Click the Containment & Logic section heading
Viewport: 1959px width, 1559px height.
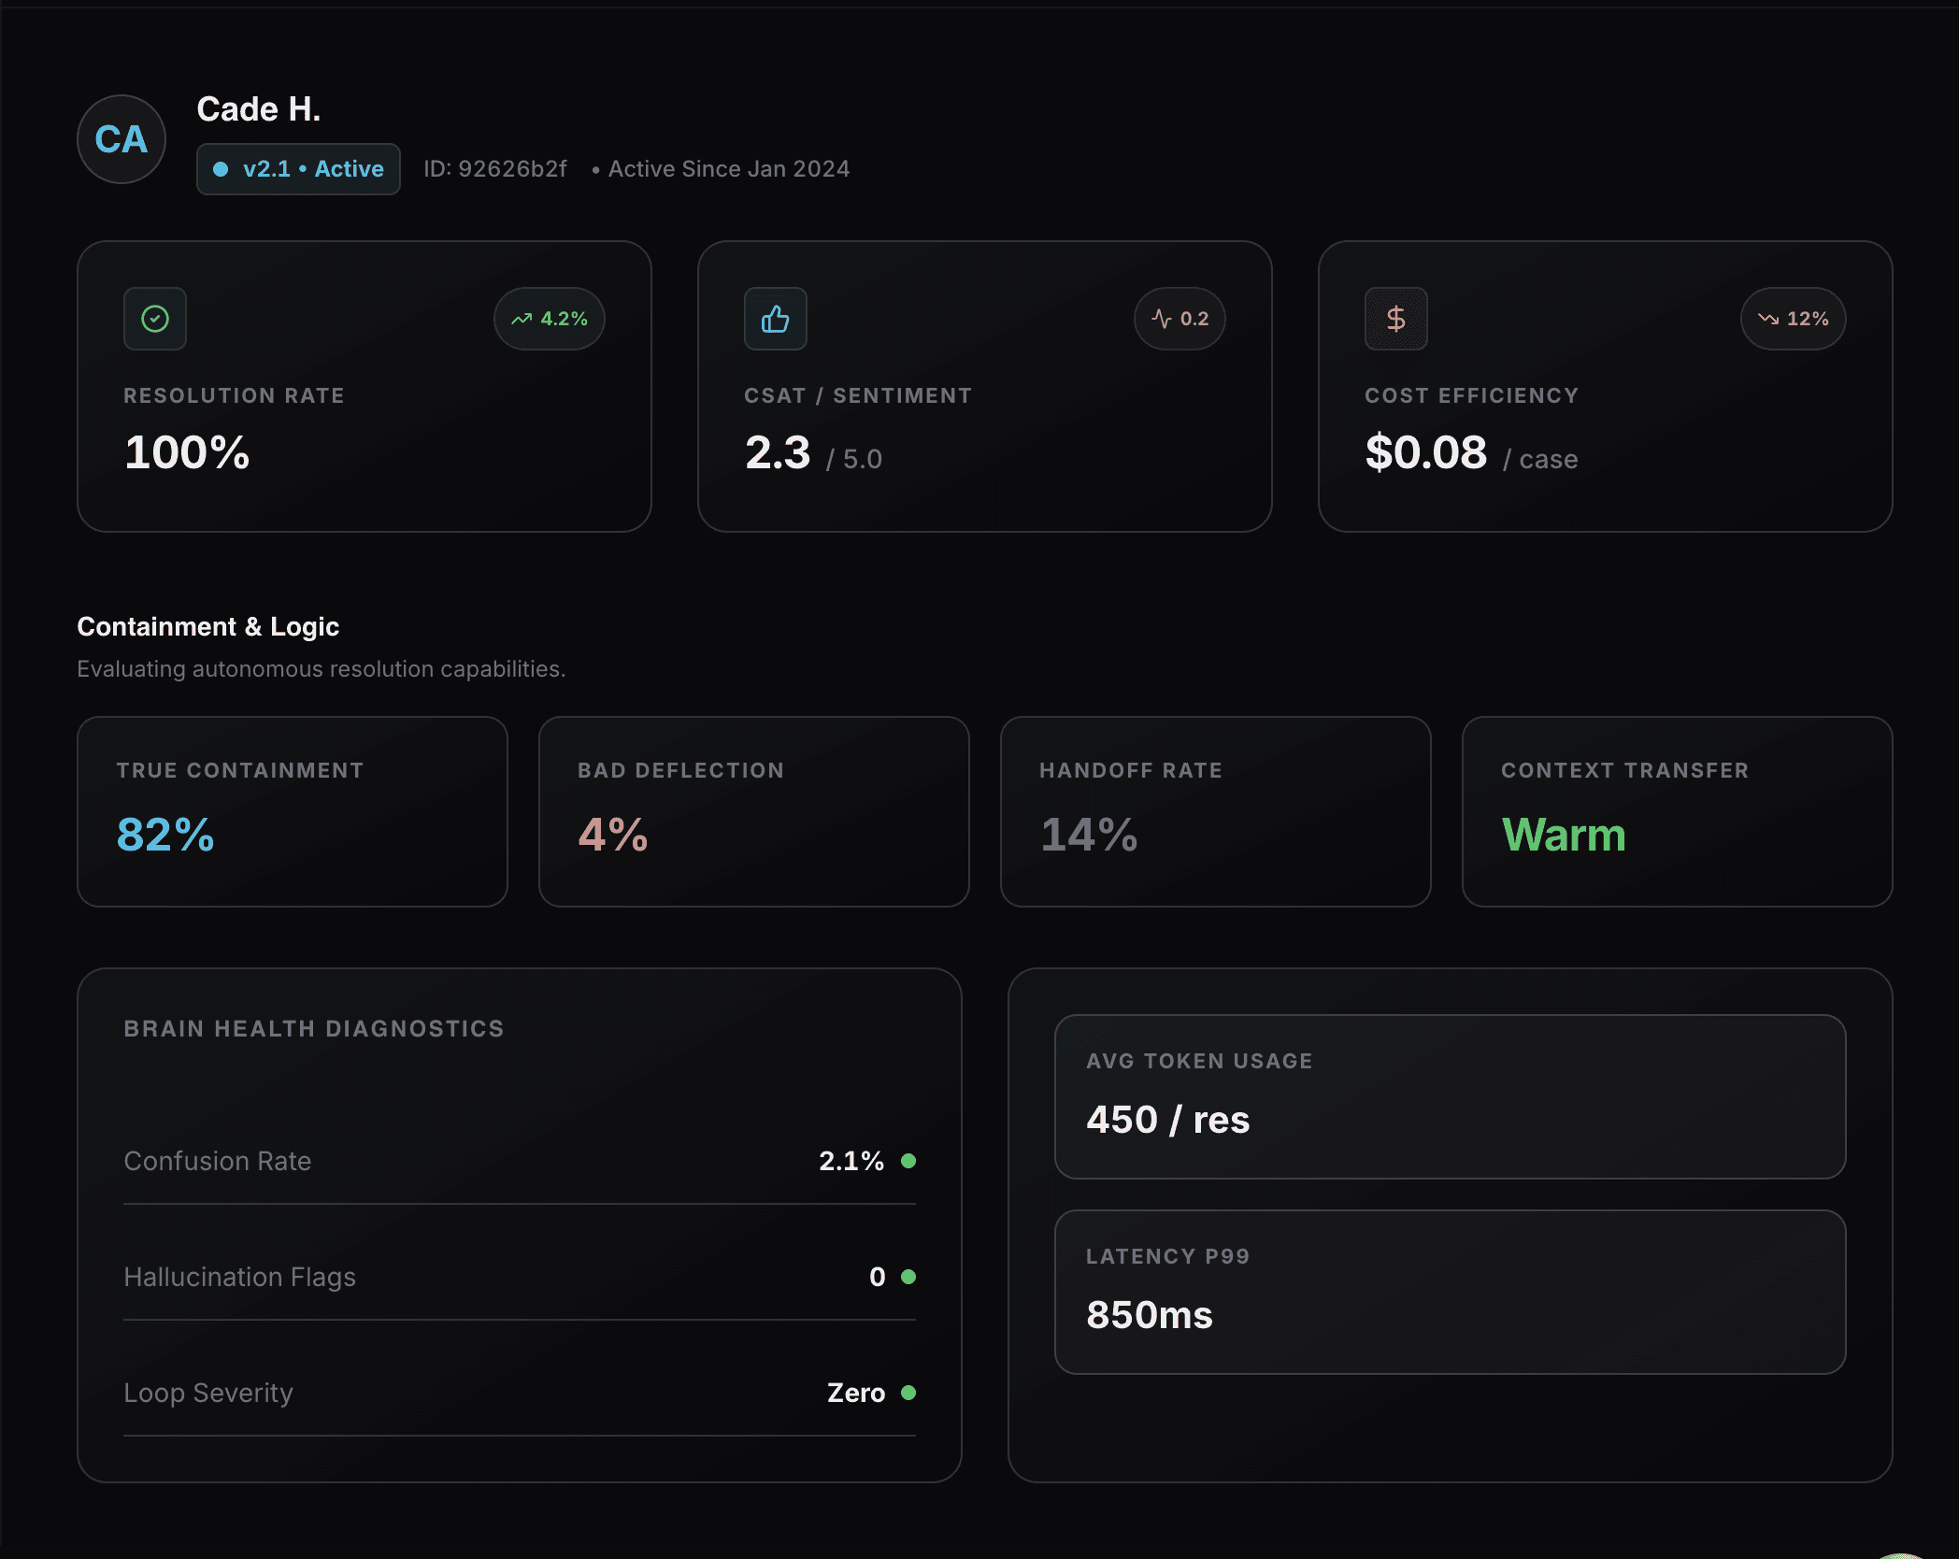207,626
